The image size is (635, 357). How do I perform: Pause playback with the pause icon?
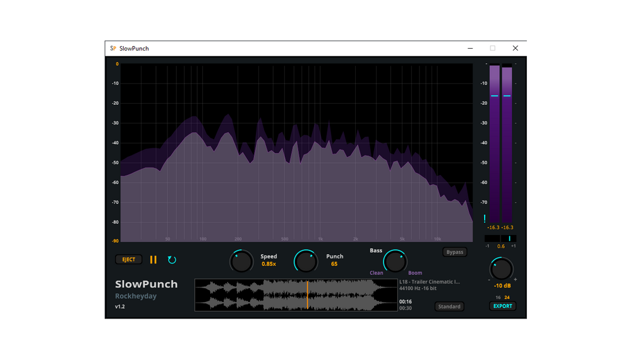point(153,260)
